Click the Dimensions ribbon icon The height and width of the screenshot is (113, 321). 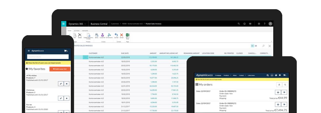tap(109, 35)
